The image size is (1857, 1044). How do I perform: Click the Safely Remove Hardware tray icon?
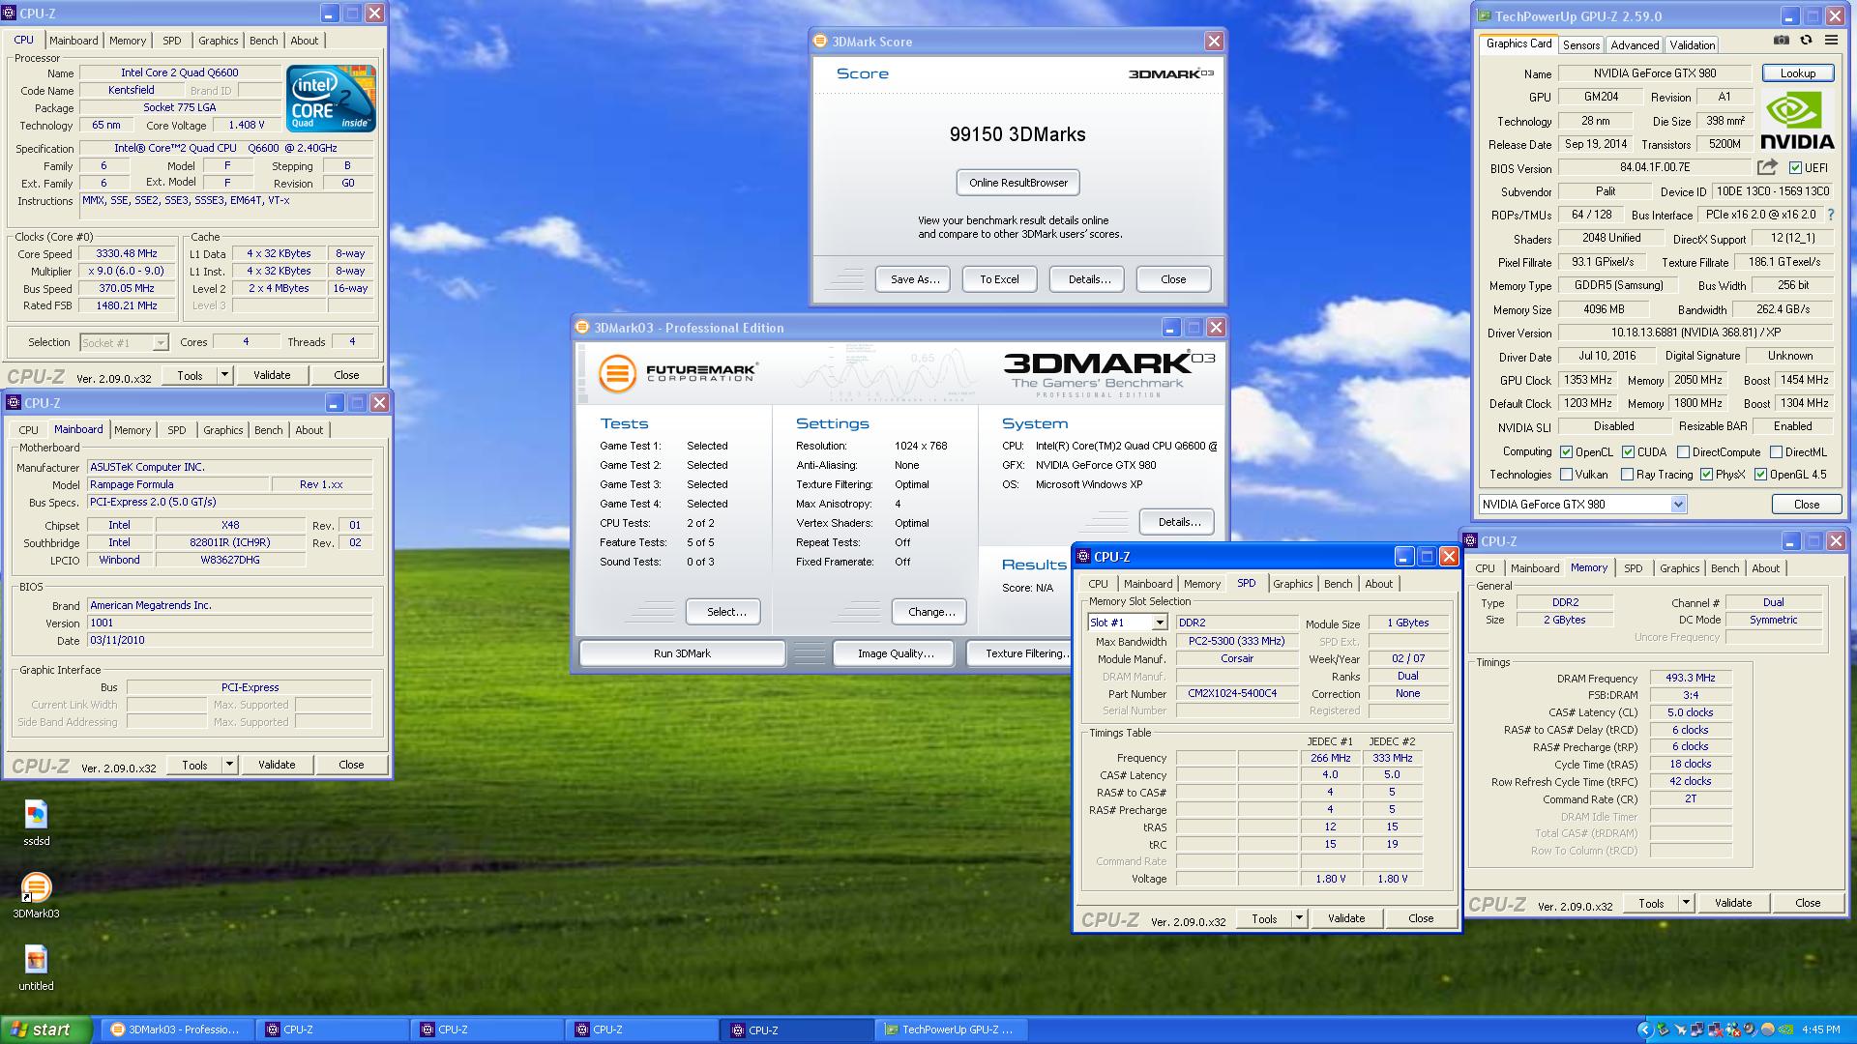pos(1663,1030)
